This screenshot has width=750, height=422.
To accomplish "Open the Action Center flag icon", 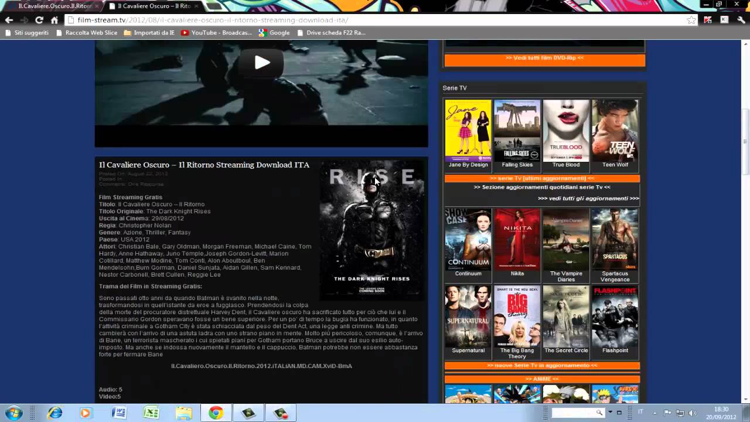I will [667, 413].
